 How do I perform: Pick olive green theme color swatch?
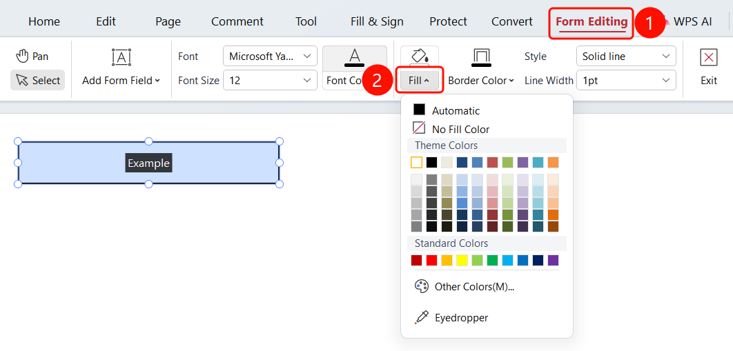[508, 163]
